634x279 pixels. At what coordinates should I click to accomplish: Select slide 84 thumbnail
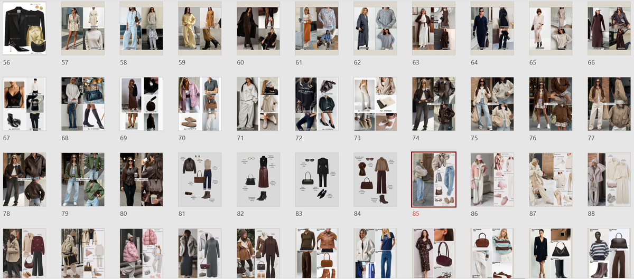[375, 180]
